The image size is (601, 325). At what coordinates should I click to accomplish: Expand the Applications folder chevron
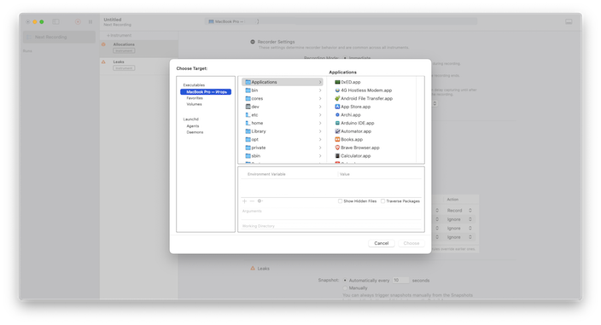(x=320, y=82)
